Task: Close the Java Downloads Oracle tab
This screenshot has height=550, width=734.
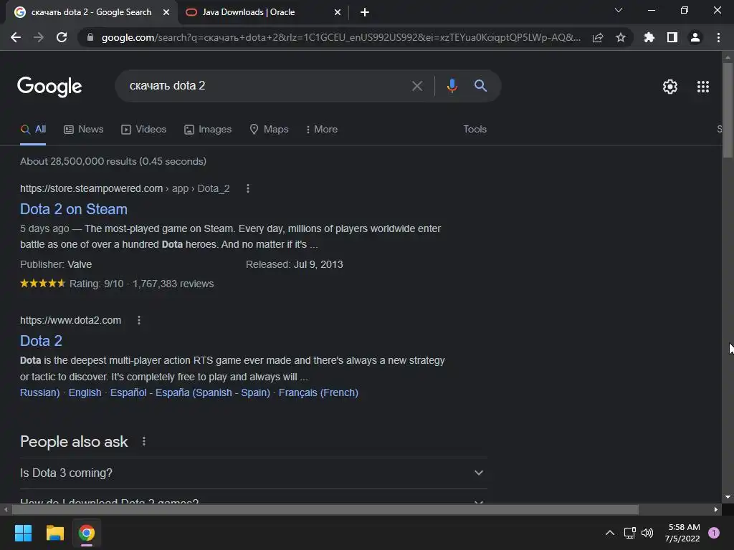Action: coord(338,12)
